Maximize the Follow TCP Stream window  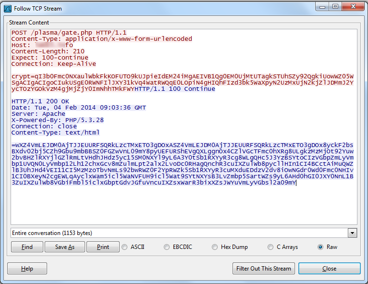335,6
